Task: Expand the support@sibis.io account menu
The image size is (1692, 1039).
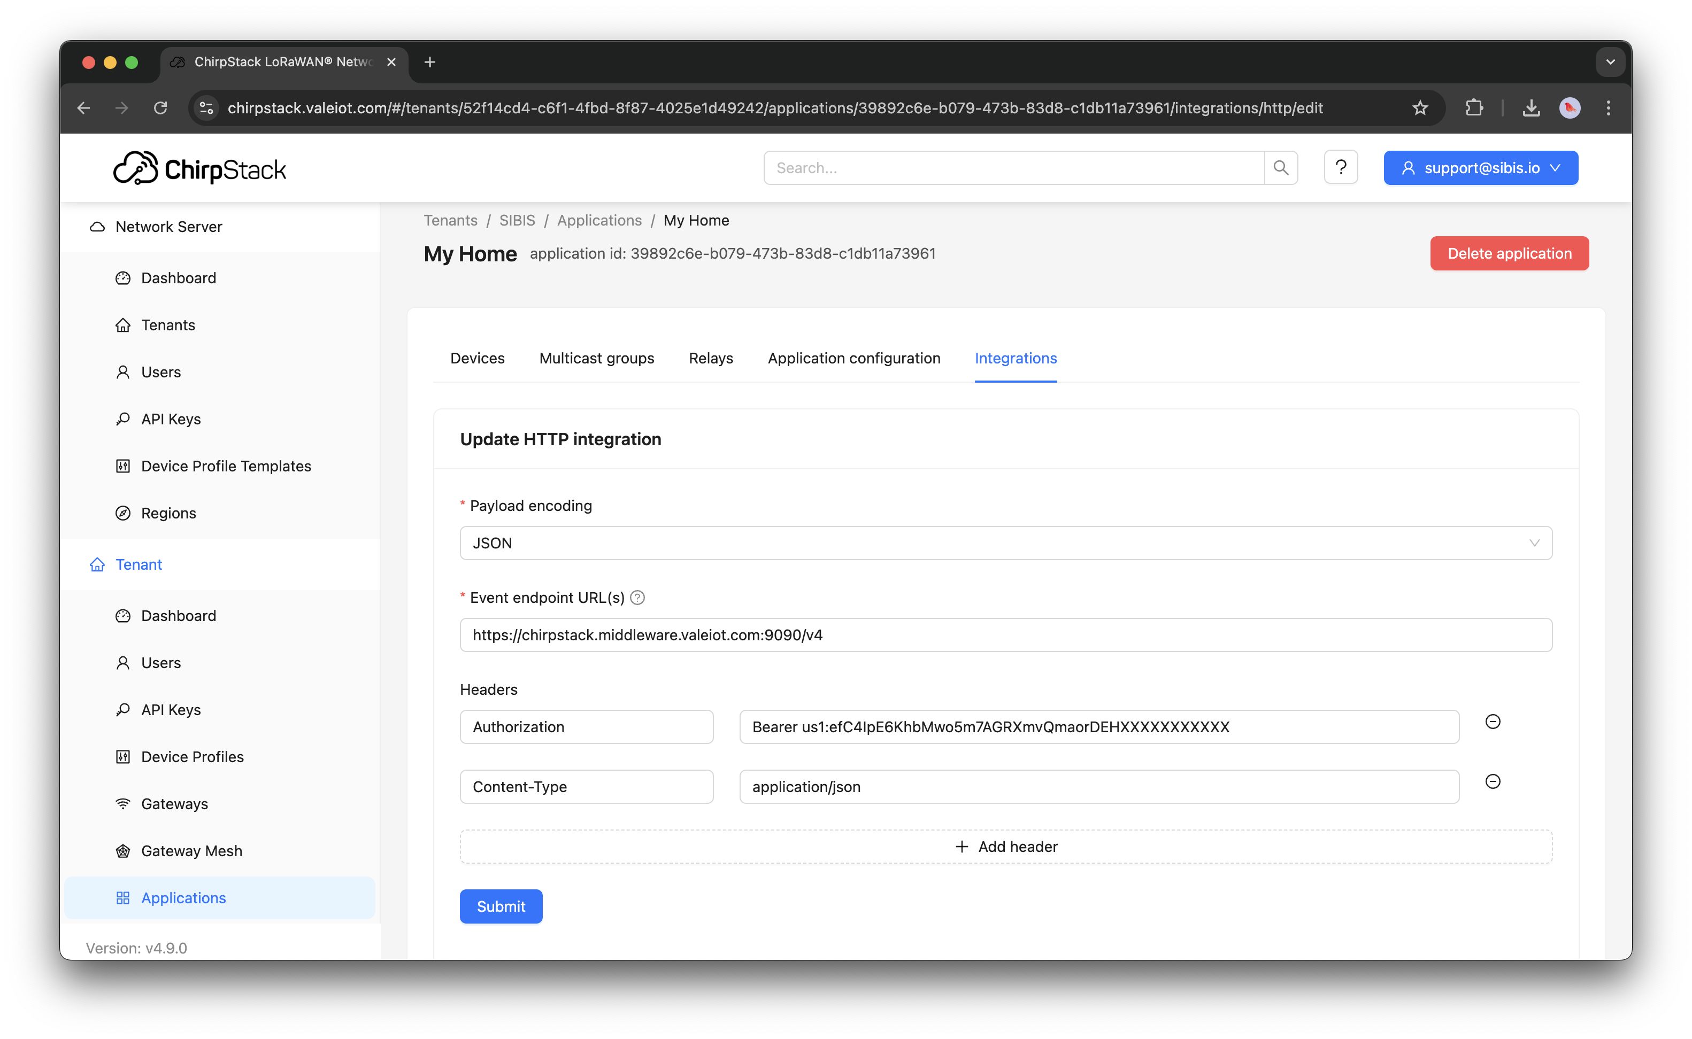Action: coord(1480,167)
